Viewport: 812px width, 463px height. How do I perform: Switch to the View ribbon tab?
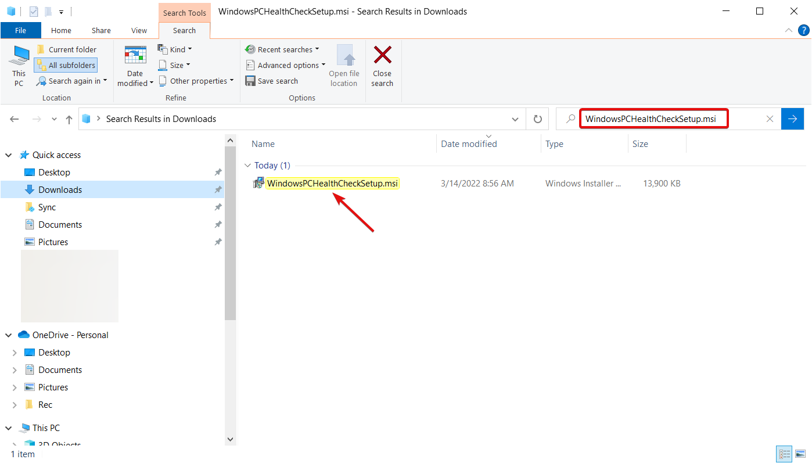[x=139, y=30]
